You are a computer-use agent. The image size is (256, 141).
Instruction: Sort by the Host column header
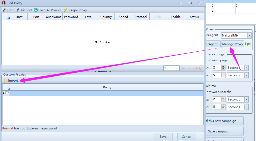[x=19, y=17]
